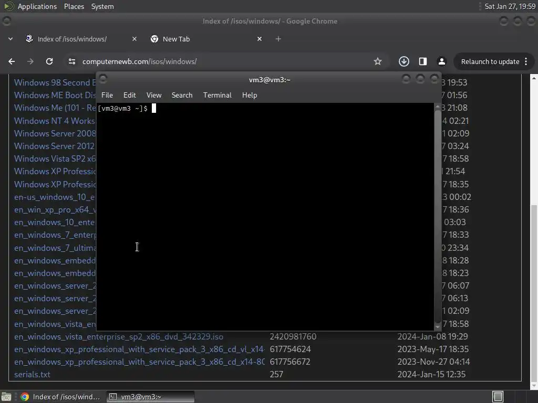Switch to vm3@vm3:~ taskbar button
538x403 pixels.
(150, 397)
